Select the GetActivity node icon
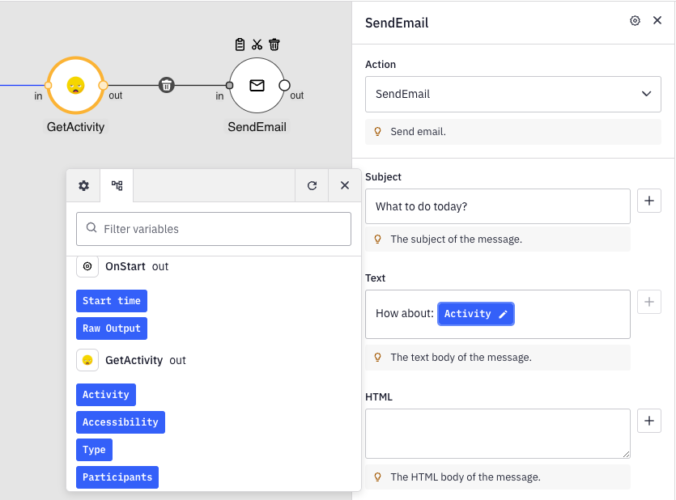Image resolution: width=676 pixels, height=500 pixels. (x=75, y=85)
